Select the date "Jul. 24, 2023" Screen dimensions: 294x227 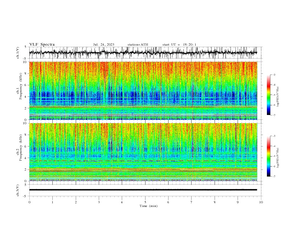click(x=104, y=45)
